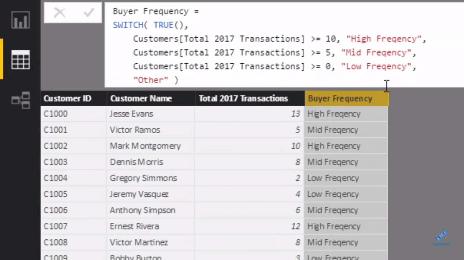Screen dimensions: 464x260
Task: Click the "High Freqency" string in the formula
Action: (x=384, y=39)
